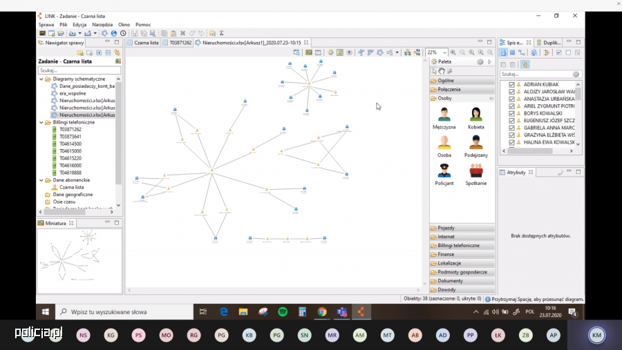Switch to the Czarna lista tab
The image size is (622, 350).
(x=143, y=42)
